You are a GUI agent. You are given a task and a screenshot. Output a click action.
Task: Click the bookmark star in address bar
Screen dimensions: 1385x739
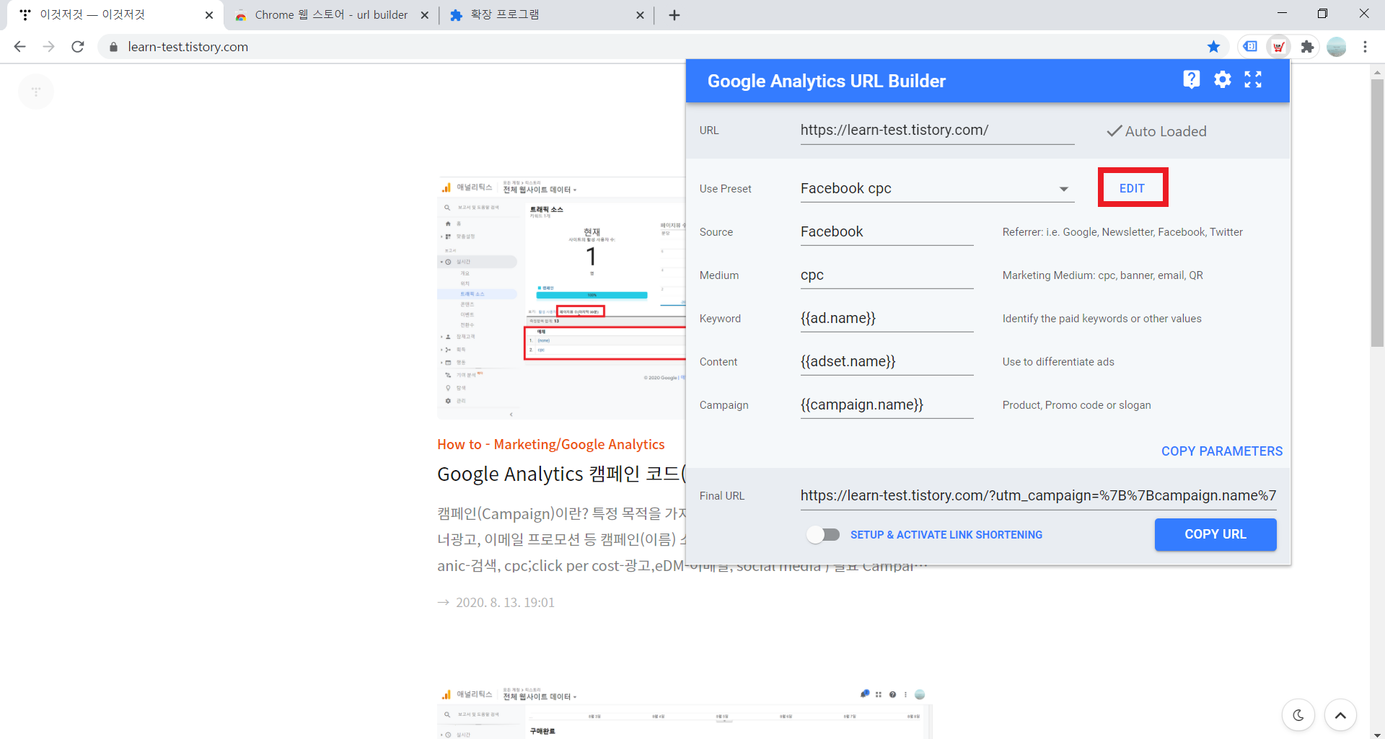[1213, 47]
